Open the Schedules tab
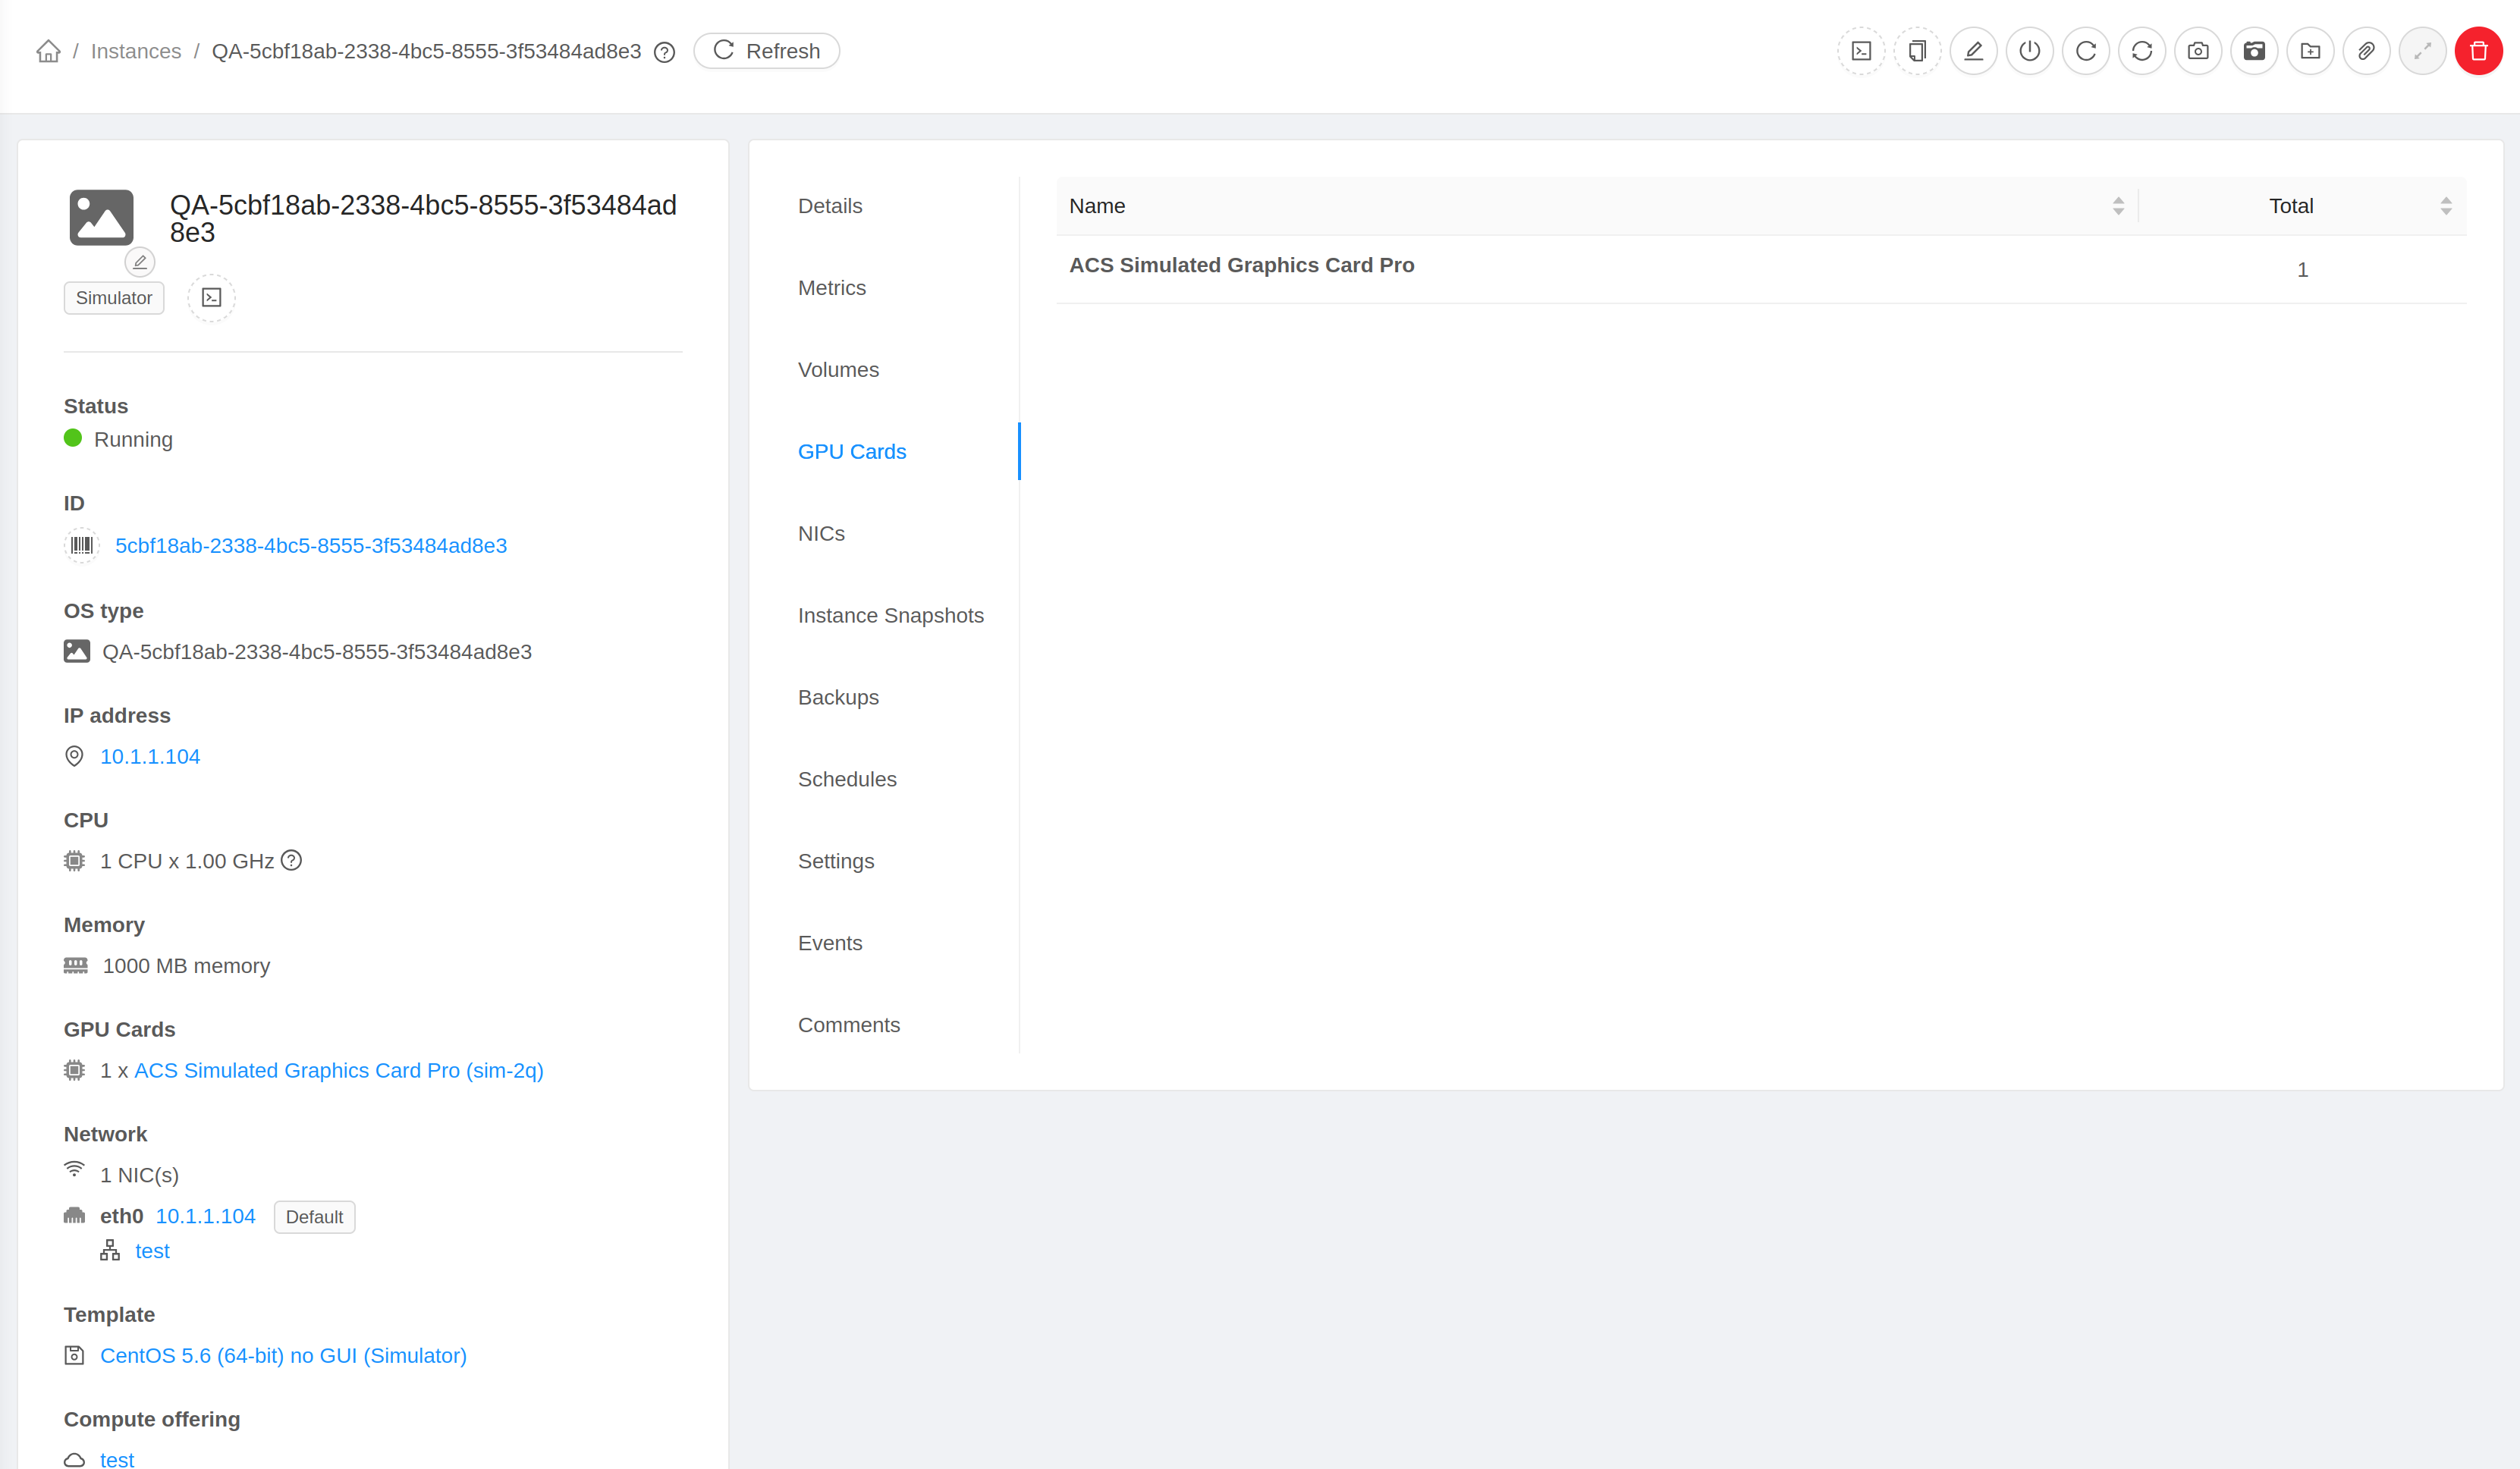The width and height of the screenshot is (2520, 1469). click(848, 780)
